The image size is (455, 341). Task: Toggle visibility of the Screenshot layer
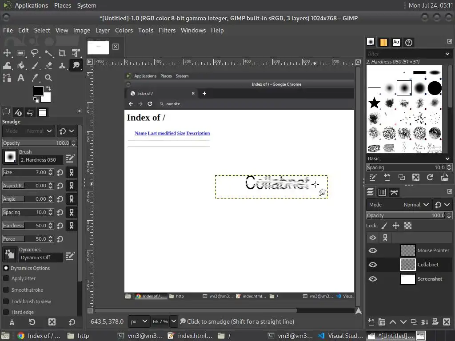tap(373, 279)
